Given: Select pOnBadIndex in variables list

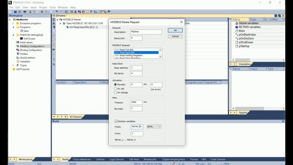Looking at the screenshot, I should click(247, 35).
